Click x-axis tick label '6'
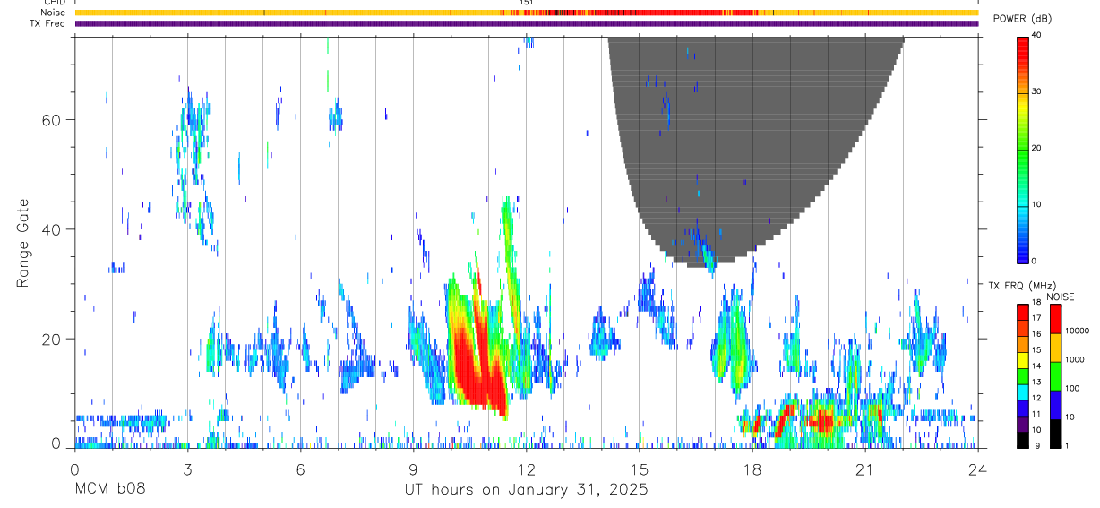This screenshot has width=1100, height=508. [300, 470]
